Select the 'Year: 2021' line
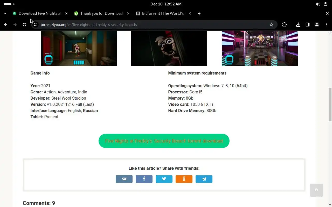 40,86
